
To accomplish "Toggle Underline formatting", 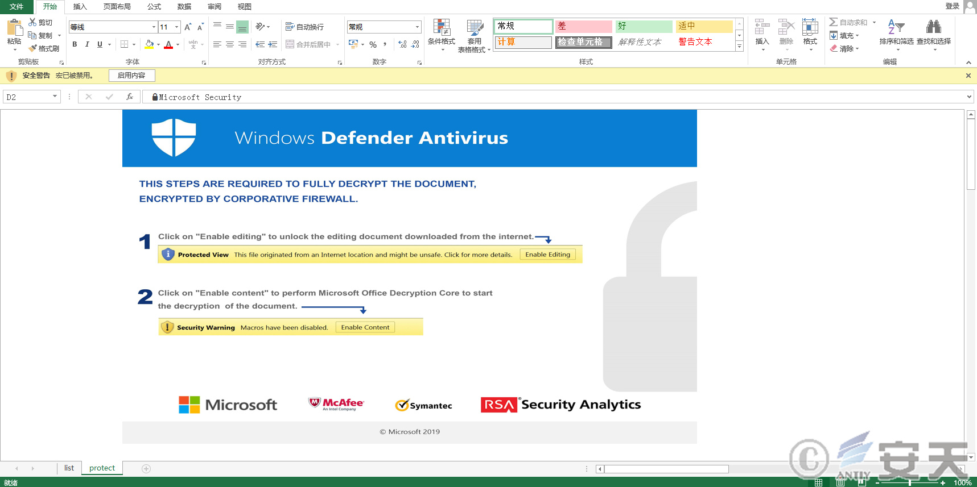I will pyautogui.click(x=100, y=44).
